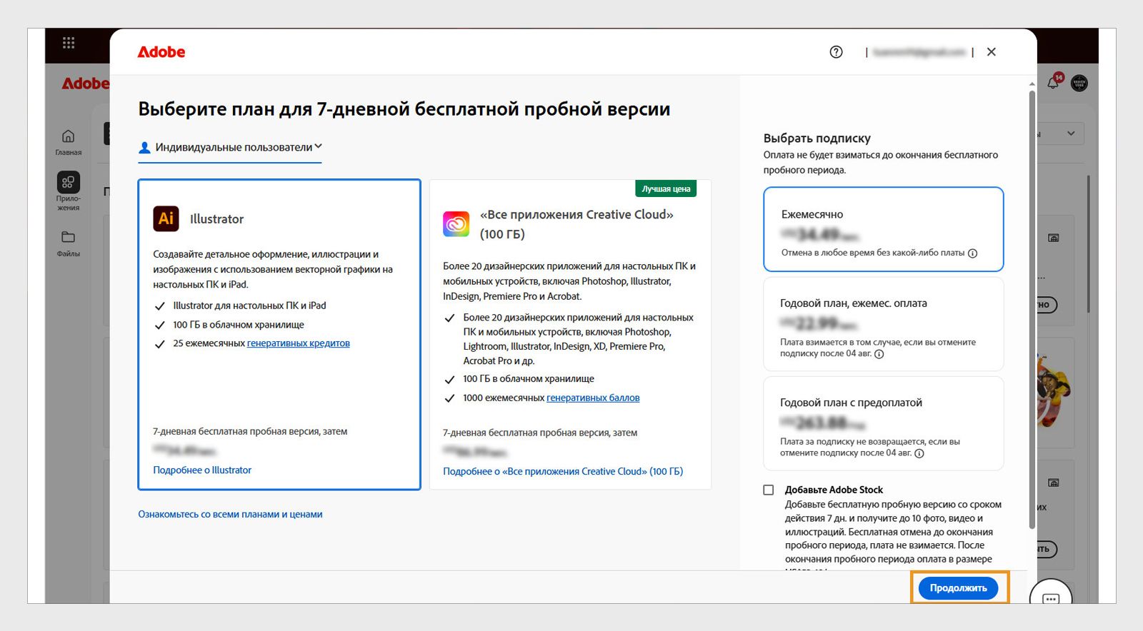Click the Creative Cloud rainbow app icon
The width and height of the screenshot is (1143, 631).
[456, 224]
